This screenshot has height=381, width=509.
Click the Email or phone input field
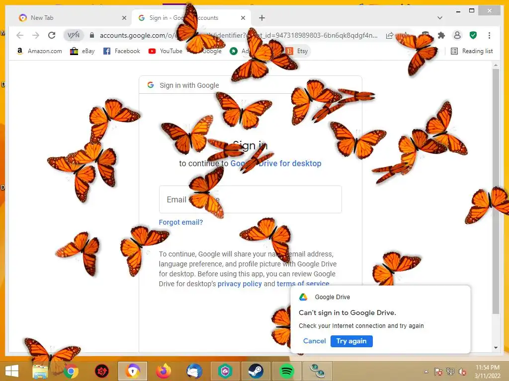coord(251,199)
